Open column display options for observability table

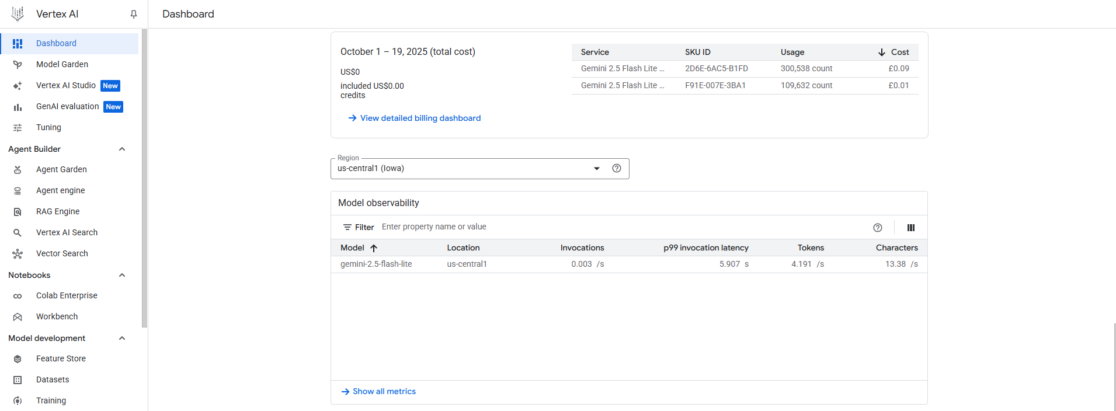tap(911, 228)
